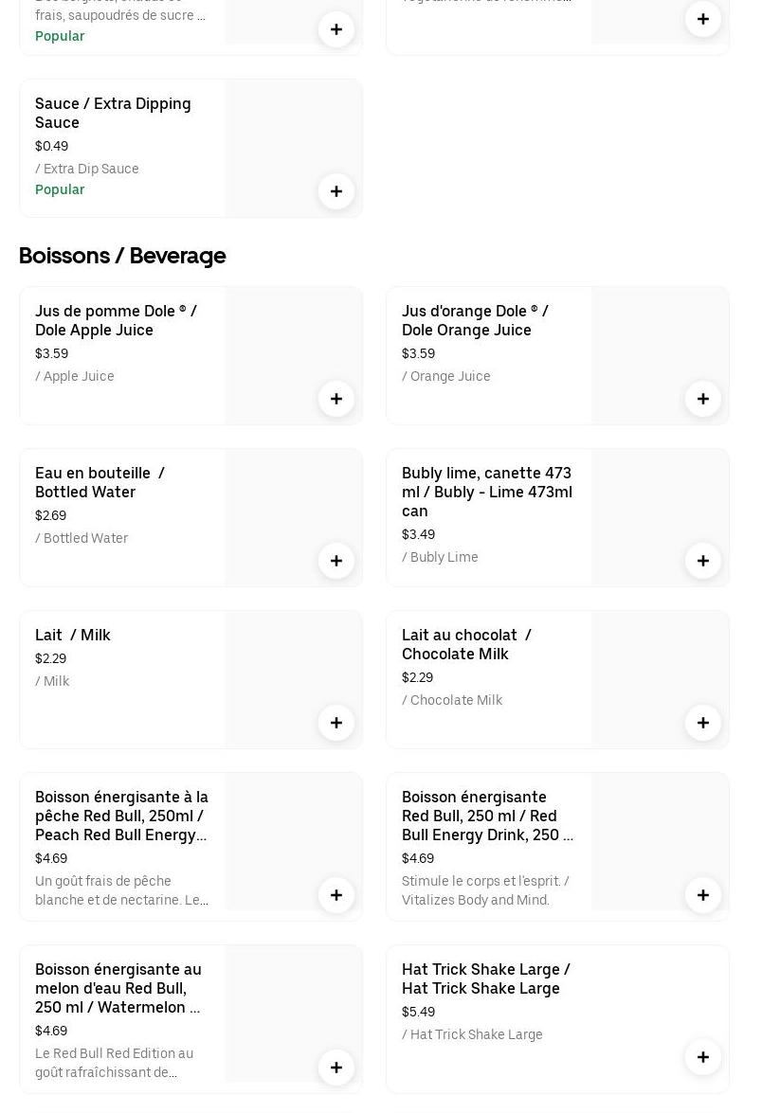Add Watermelon Red Bull with plus button
Viewport: 762px width, 1113px height.
click(x=336, y=1068)
